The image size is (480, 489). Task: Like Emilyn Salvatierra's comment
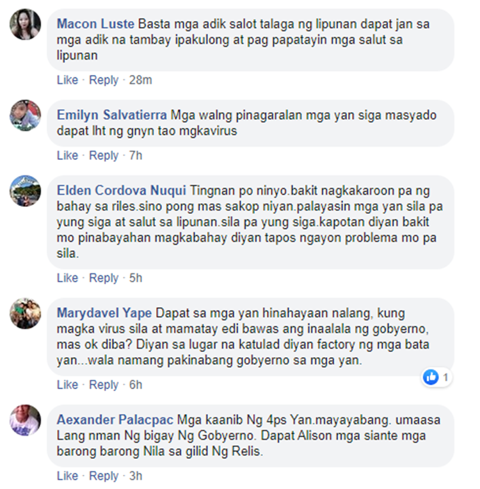(x=67, y=156)
